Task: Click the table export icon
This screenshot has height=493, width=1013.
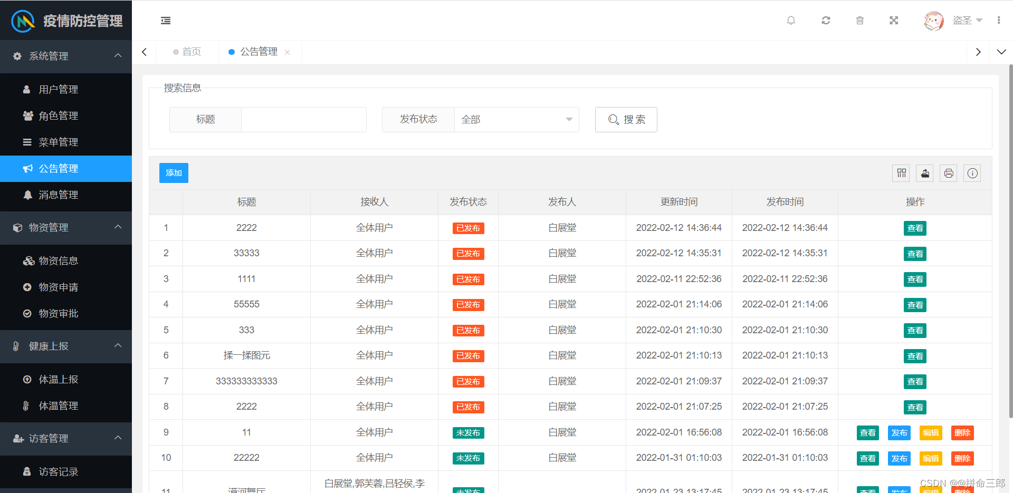Action: [925, 173]
